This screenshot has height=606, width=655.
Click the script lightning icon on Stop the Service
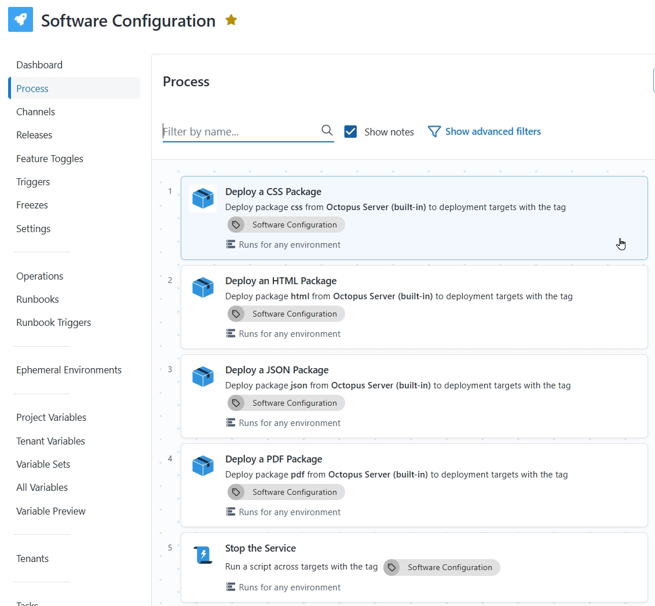pos(203,554)
